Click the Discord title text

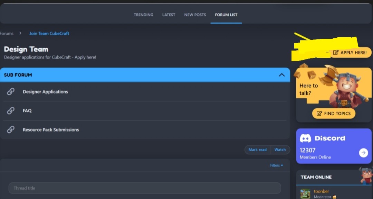coord(330,138)
